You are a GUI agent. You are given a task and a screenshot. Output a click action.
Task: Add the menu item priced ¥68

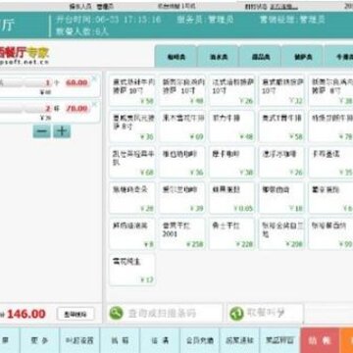click(x=132, y=162)
